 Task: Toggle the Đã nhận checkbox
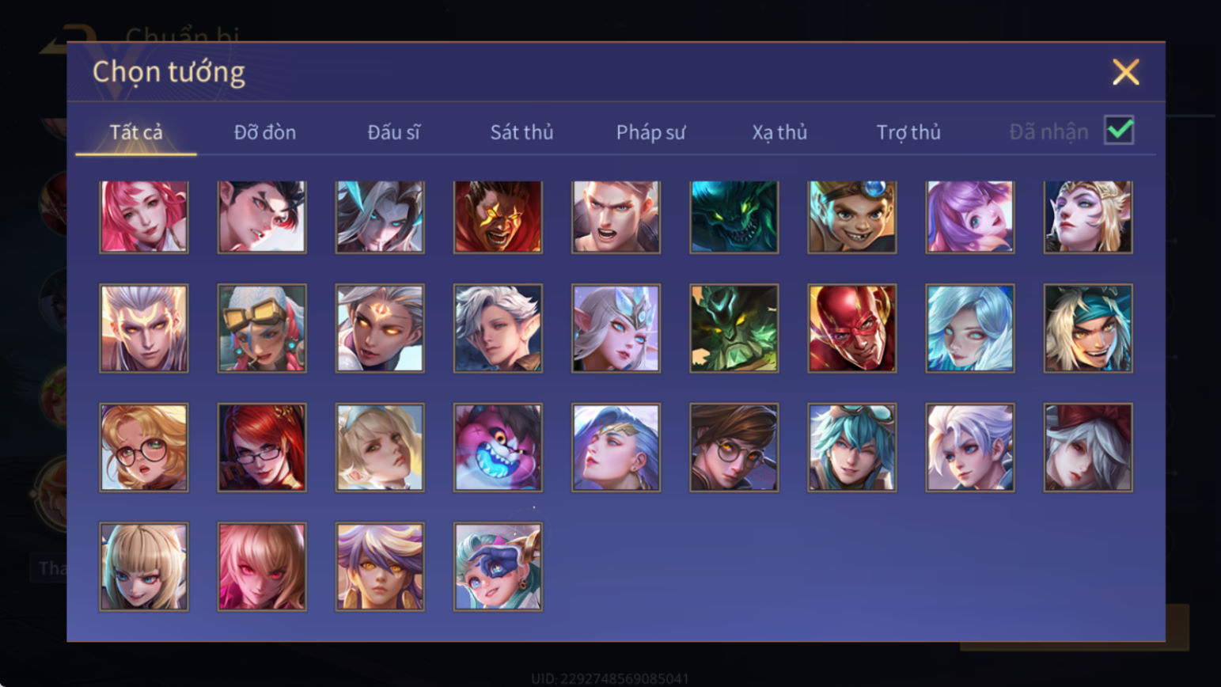[x=1119, y=131]
